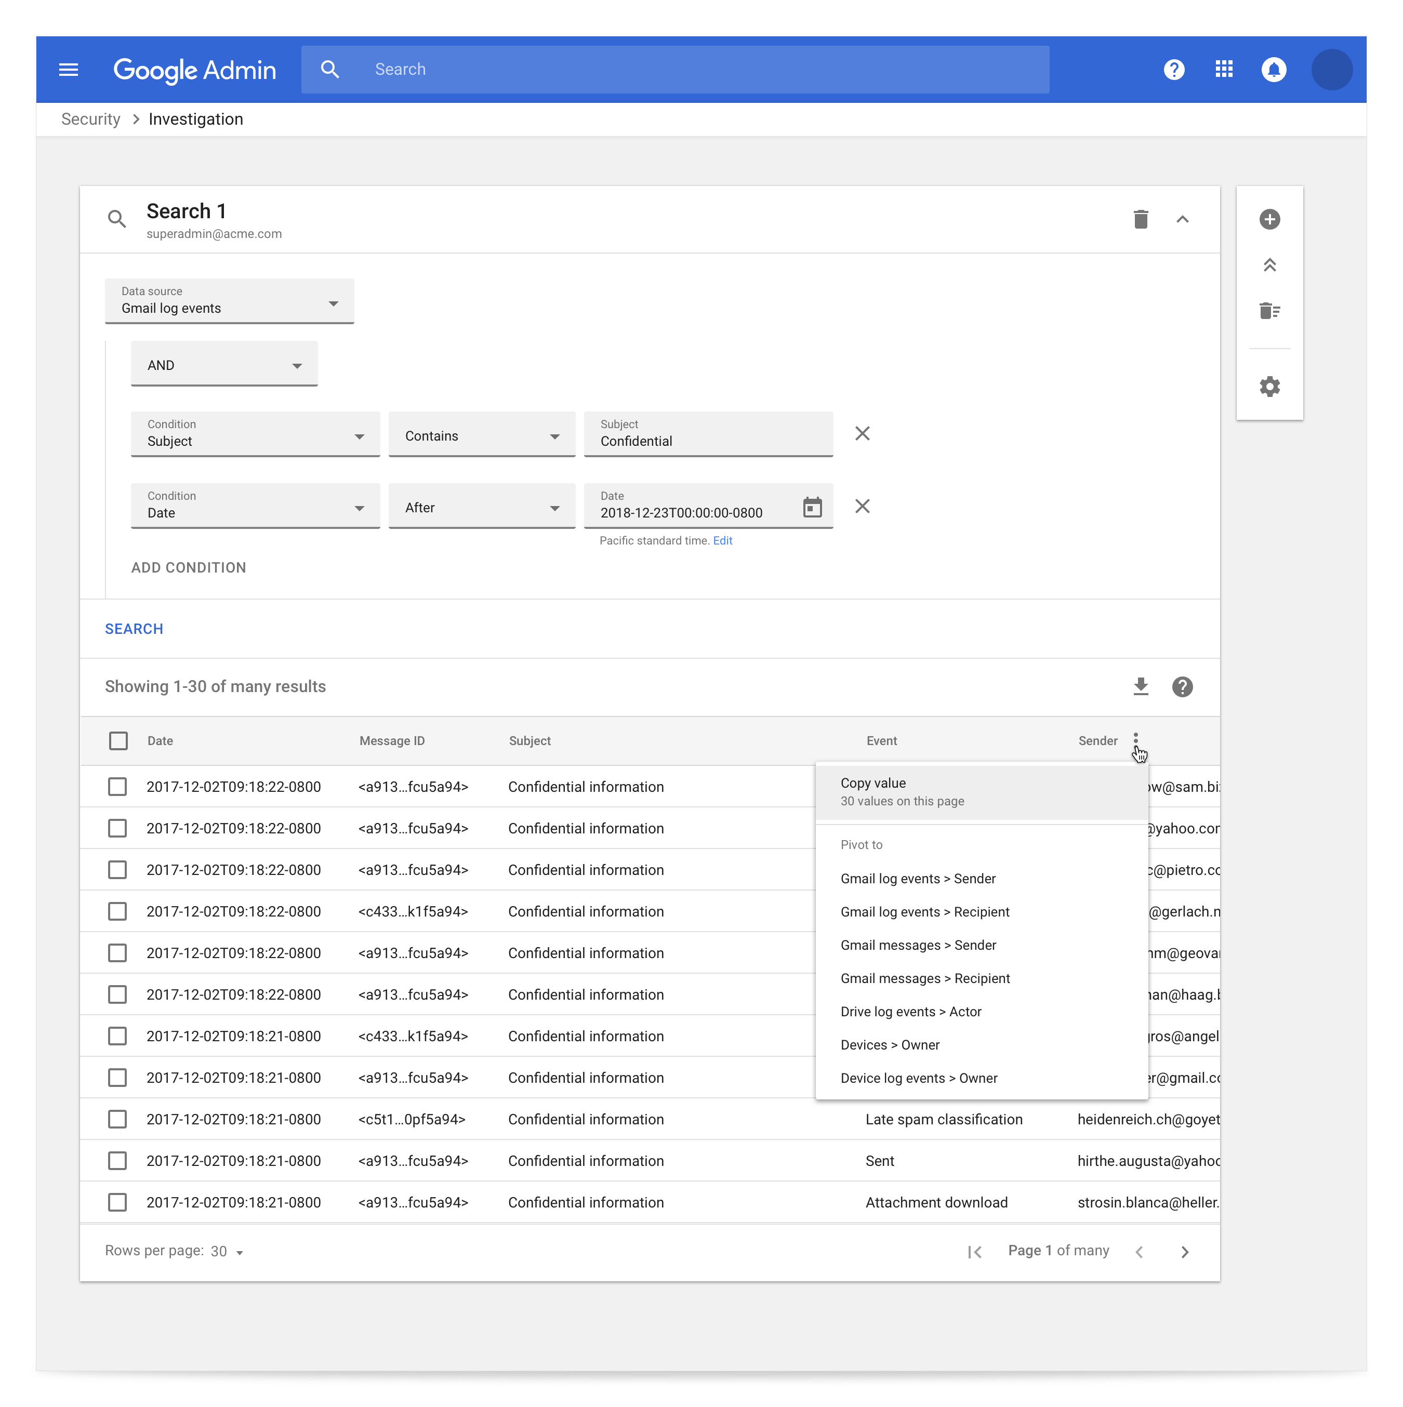Check the Late spam classification row checkbox
1403x1407 pixels.
click(x=117, y=1119)
